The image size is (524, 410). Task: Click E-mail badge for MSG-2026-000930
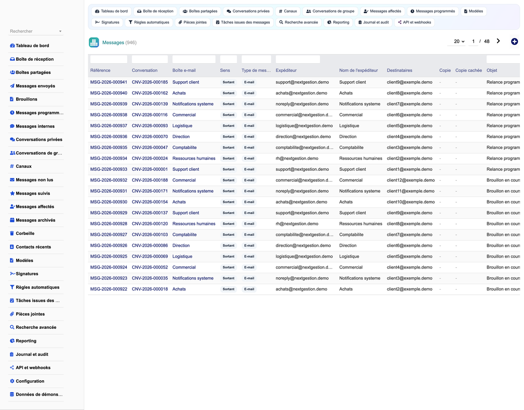249,202
